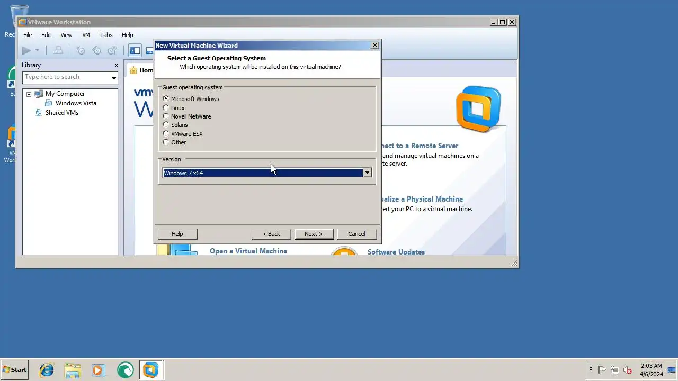Select Windows Vista in Library tree

point(76,103)
